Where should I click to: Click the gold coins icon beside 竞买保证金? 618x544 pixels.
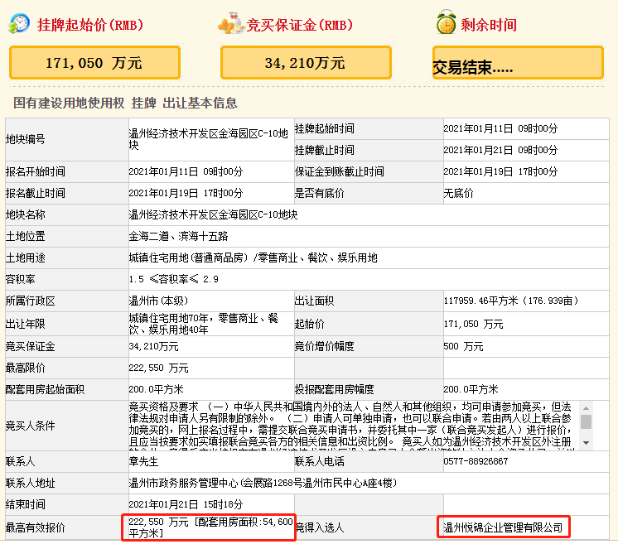(231, 23)
